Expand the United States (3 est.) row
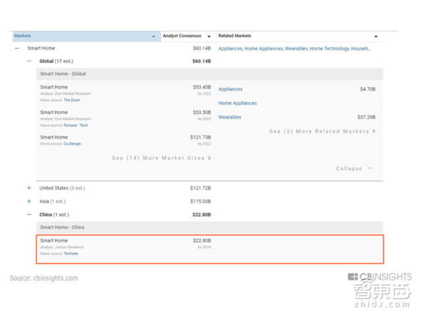The height and width of the screenshot is (316, 421). click(29, 188)
